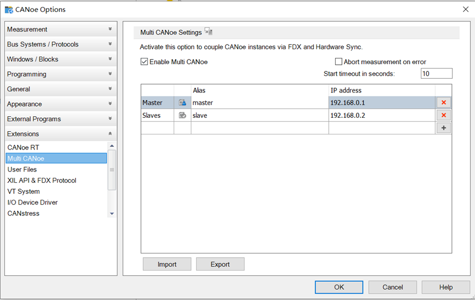Click the Import button
The image size is (475, 300).
click(x=167, y=264)
